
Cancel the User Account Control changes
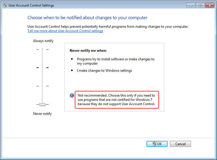[180, 144]
